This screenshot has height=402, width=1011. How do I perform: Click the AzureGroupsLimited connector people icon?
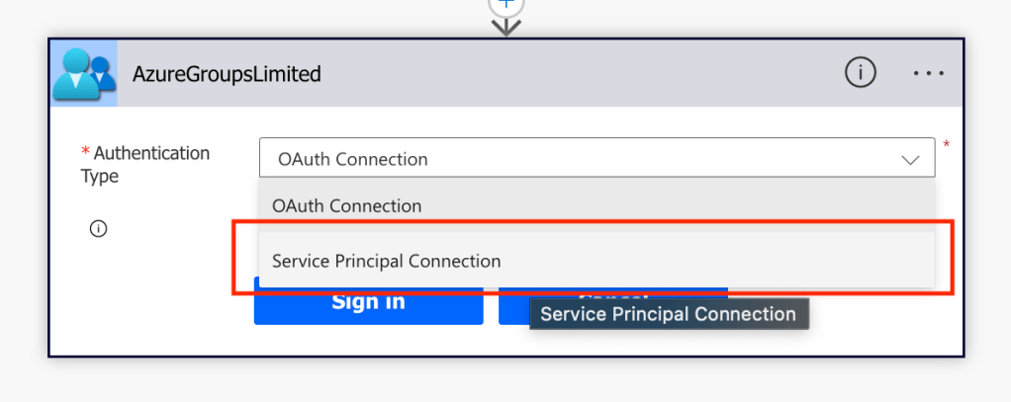pos(84,73)
